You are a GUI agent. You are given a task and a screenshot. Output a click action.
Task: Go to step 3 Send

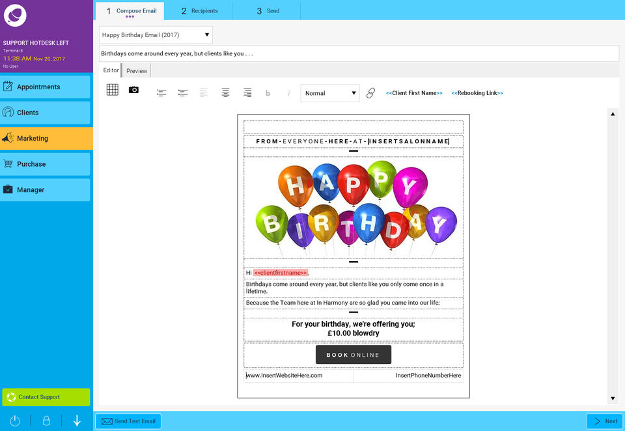[267, 11]
